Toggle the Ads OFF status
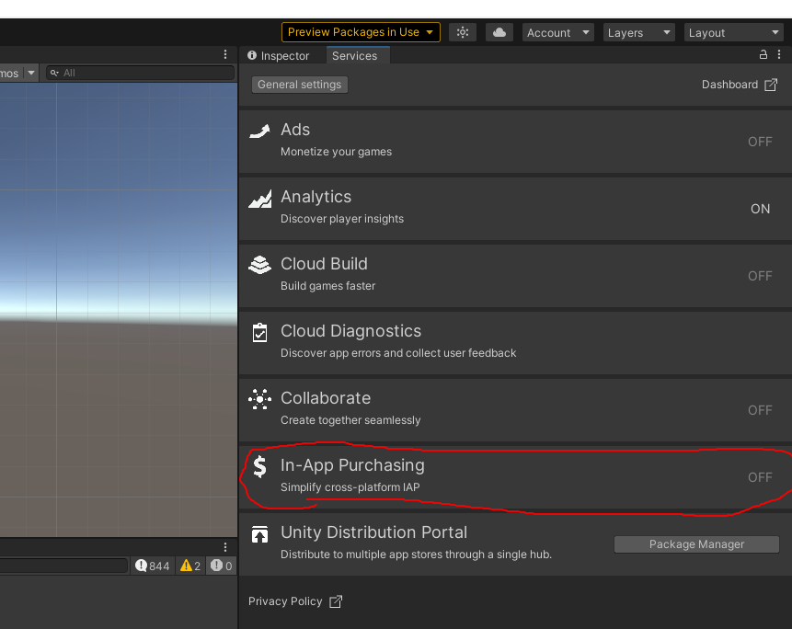The width and height of the screenshot is (792, 629). (760, 142)
